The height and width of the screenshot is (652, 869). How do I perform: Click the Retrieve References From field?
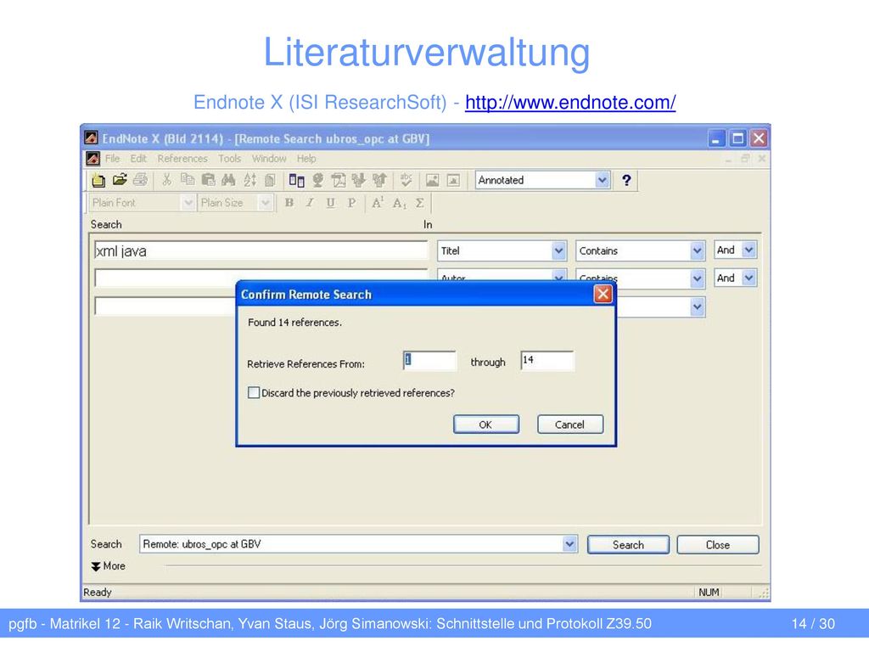[429, 360]
